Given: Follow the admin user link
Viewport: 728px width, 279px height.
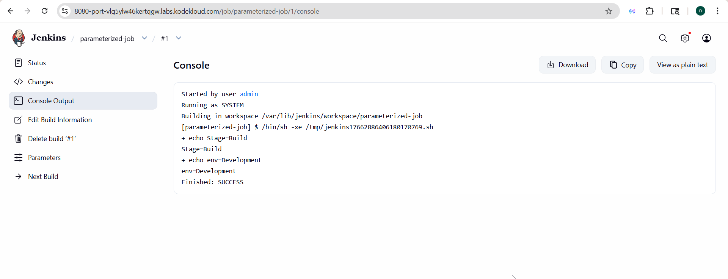Looking at the screenshot, I should 249,94.
